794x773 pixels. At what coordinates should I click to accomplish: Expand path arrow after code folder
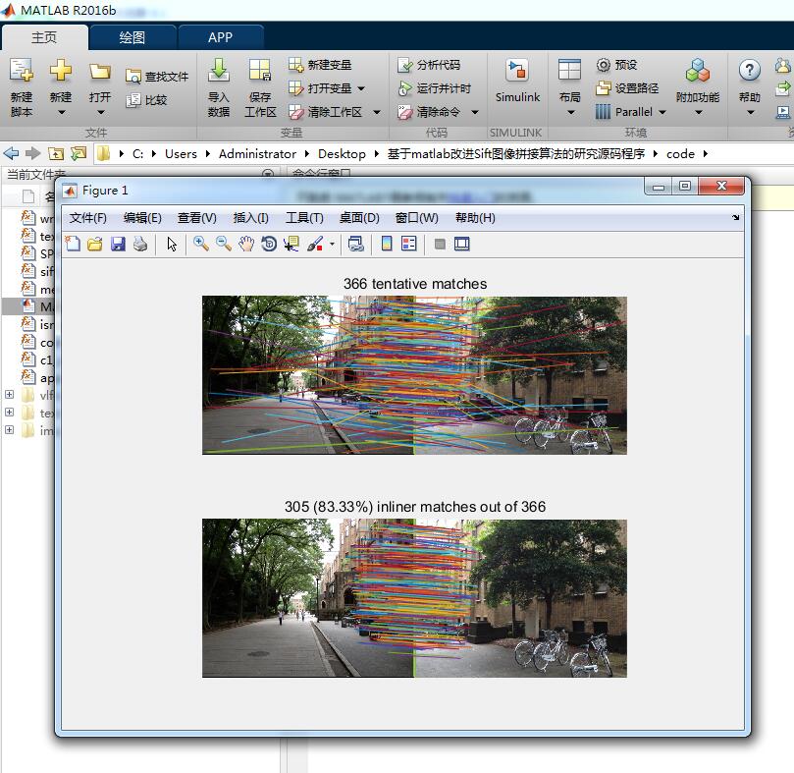706,153
